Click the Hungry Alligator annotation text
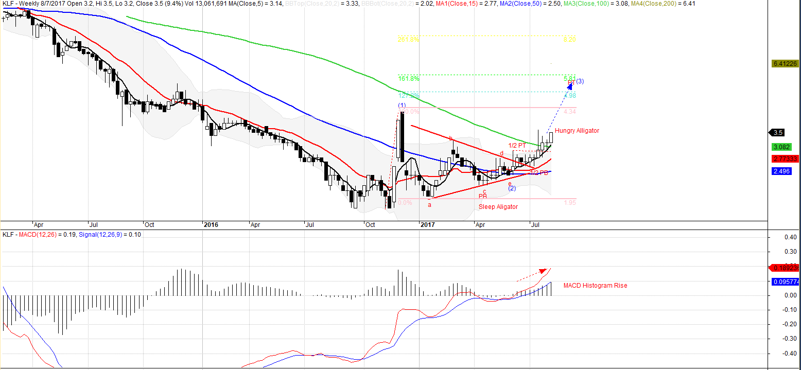This screenshot has width=801, height=370. tap(577, 131)
